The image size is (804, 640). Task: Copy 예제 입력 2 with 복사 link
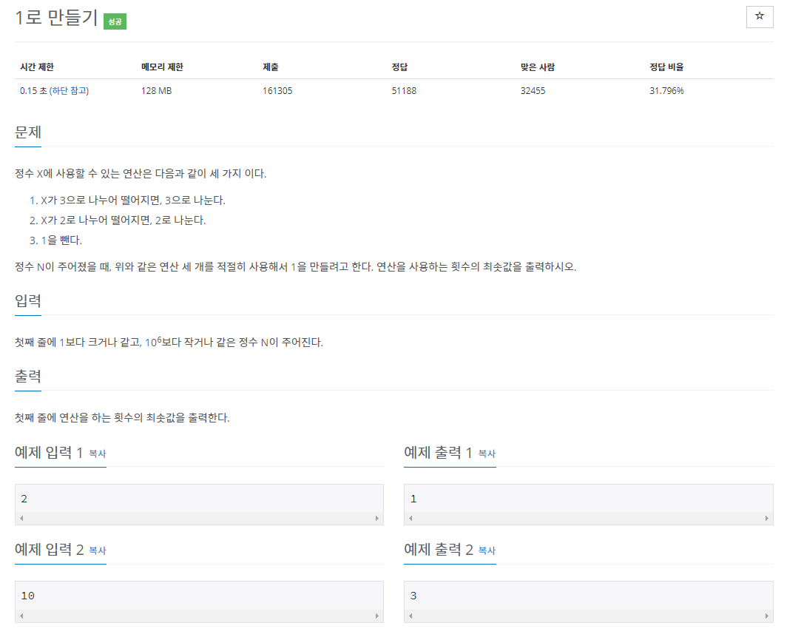[x=98, y=550]
